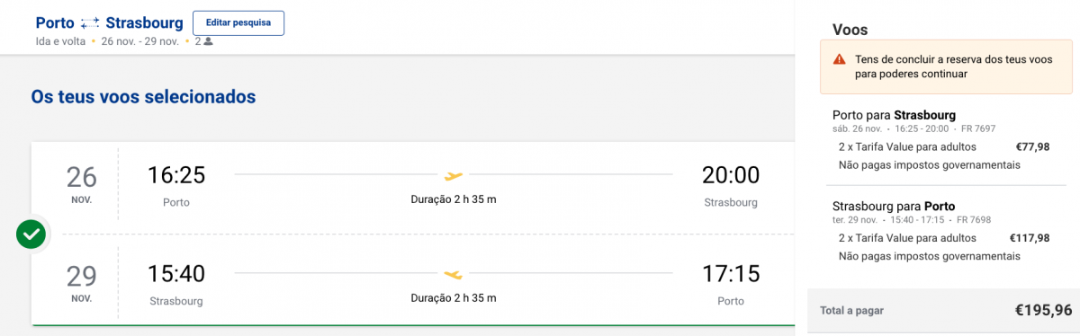Click the €77,98 outbound fare price
Viewport: 1080px width, 336px height.
[x=1032, y=147]
